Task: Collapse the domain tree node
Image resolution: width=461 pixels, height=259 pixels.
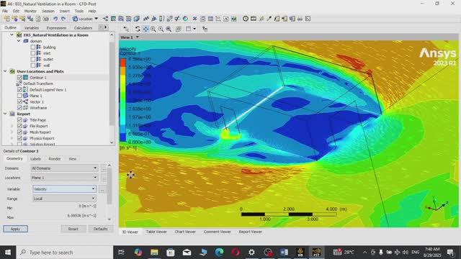Action: tap(19, 41)
